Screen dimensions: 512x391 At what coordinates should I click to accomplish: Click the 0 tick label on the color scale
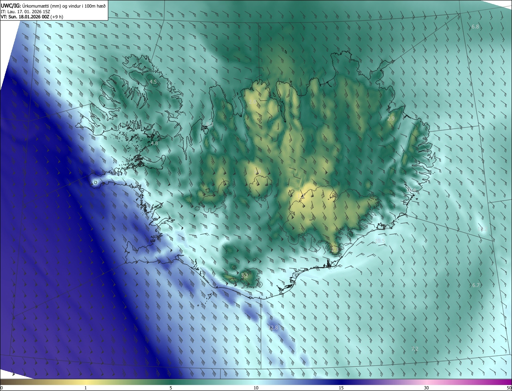click(2, 388)
